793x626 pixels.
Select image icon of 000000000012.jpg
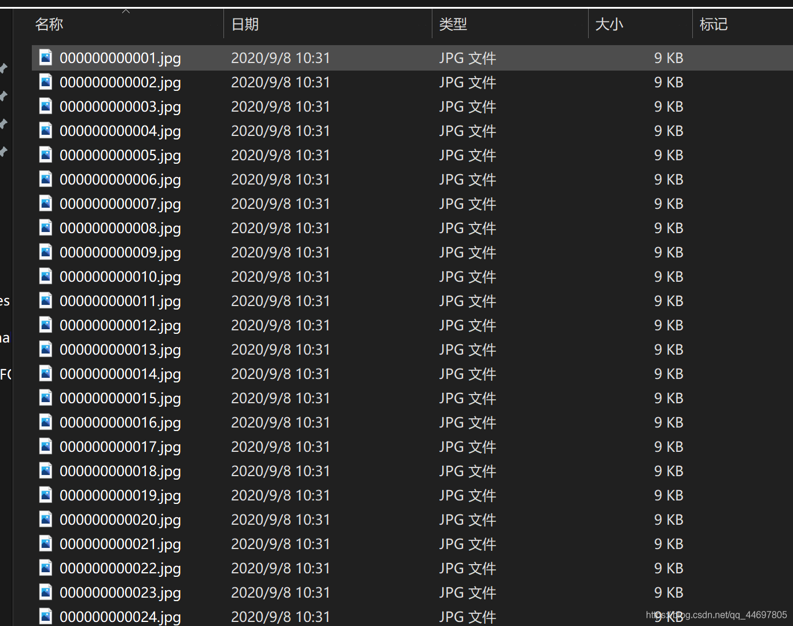46,325
